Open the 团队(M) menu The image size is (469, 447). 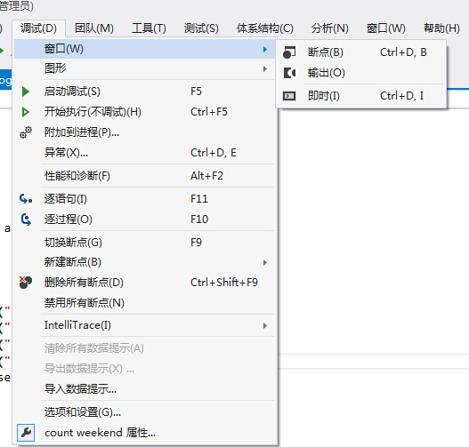(94, 28)
